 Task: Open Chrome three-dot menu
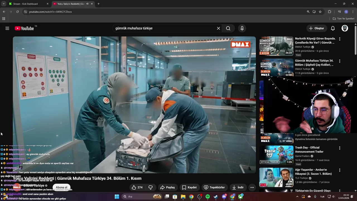pyautogui.click(x=352, y=12)
